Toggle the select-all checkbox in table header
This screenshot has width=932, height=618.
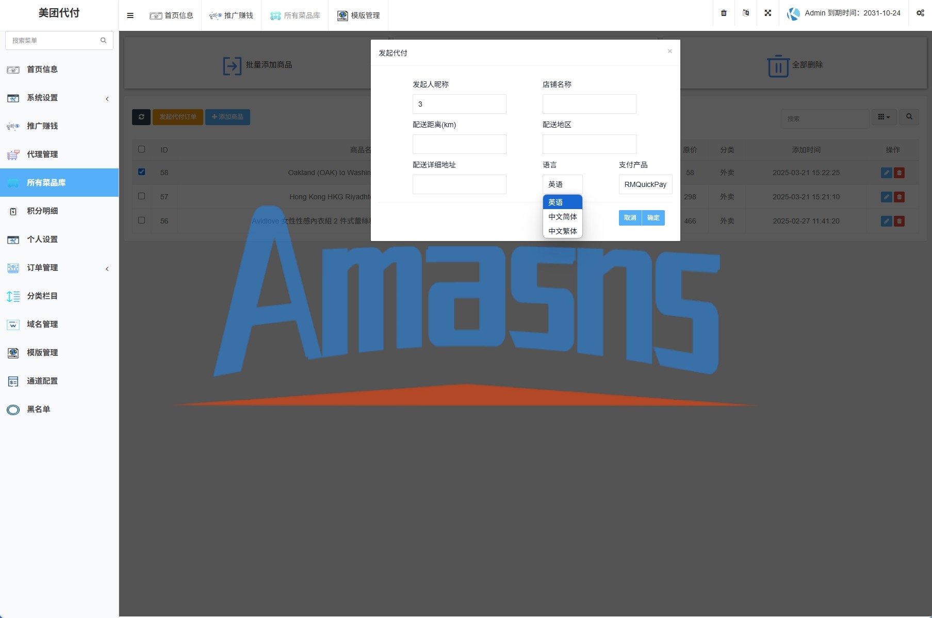coord(141,149)
